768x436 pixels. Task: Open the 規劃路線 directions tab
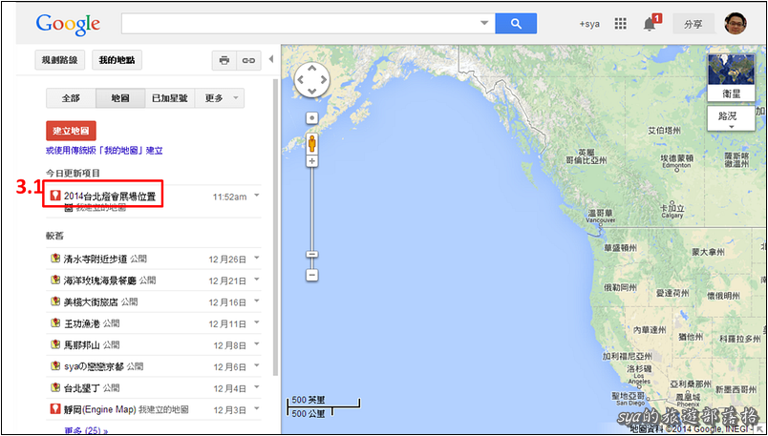click(60, 60)
